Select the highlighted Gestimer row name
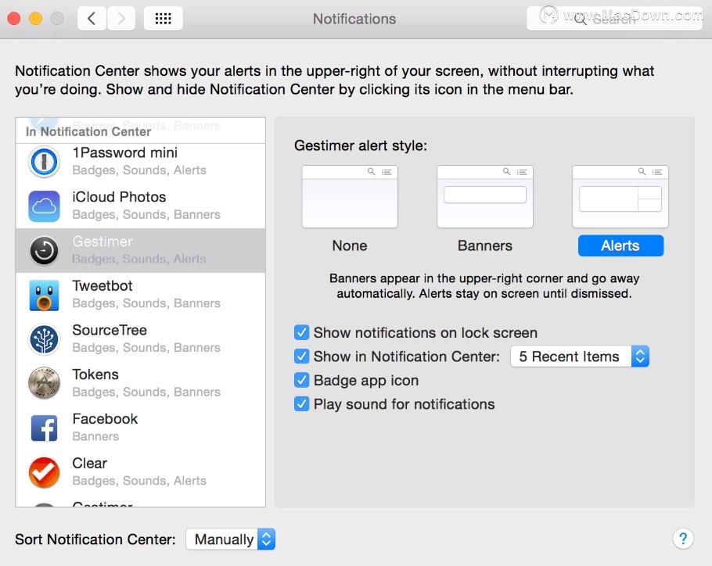Viewport: 712px width, 566px height. coord(102,242)
